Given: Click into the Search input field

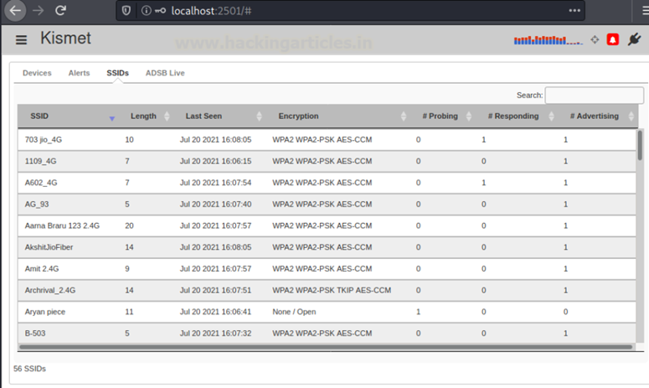Looking at the screenshot, I should pyautogui.click(x=594, y=96).
